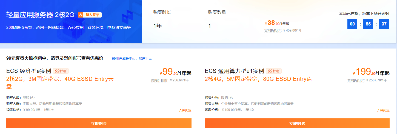This screenshot has height=134, width=397.
Task: Click the countdown hours box 00
Action: [352, 24]
